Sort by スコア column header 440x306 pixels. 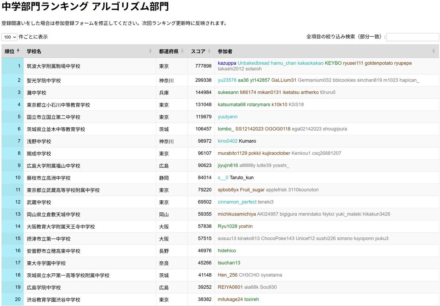(201, 51)
